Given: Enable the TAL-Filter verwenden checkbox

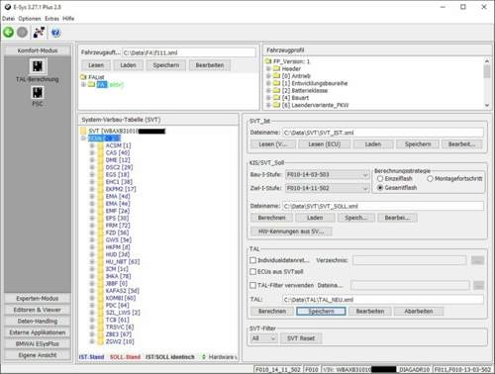Looking at the screenshot, I should point(253,285).
